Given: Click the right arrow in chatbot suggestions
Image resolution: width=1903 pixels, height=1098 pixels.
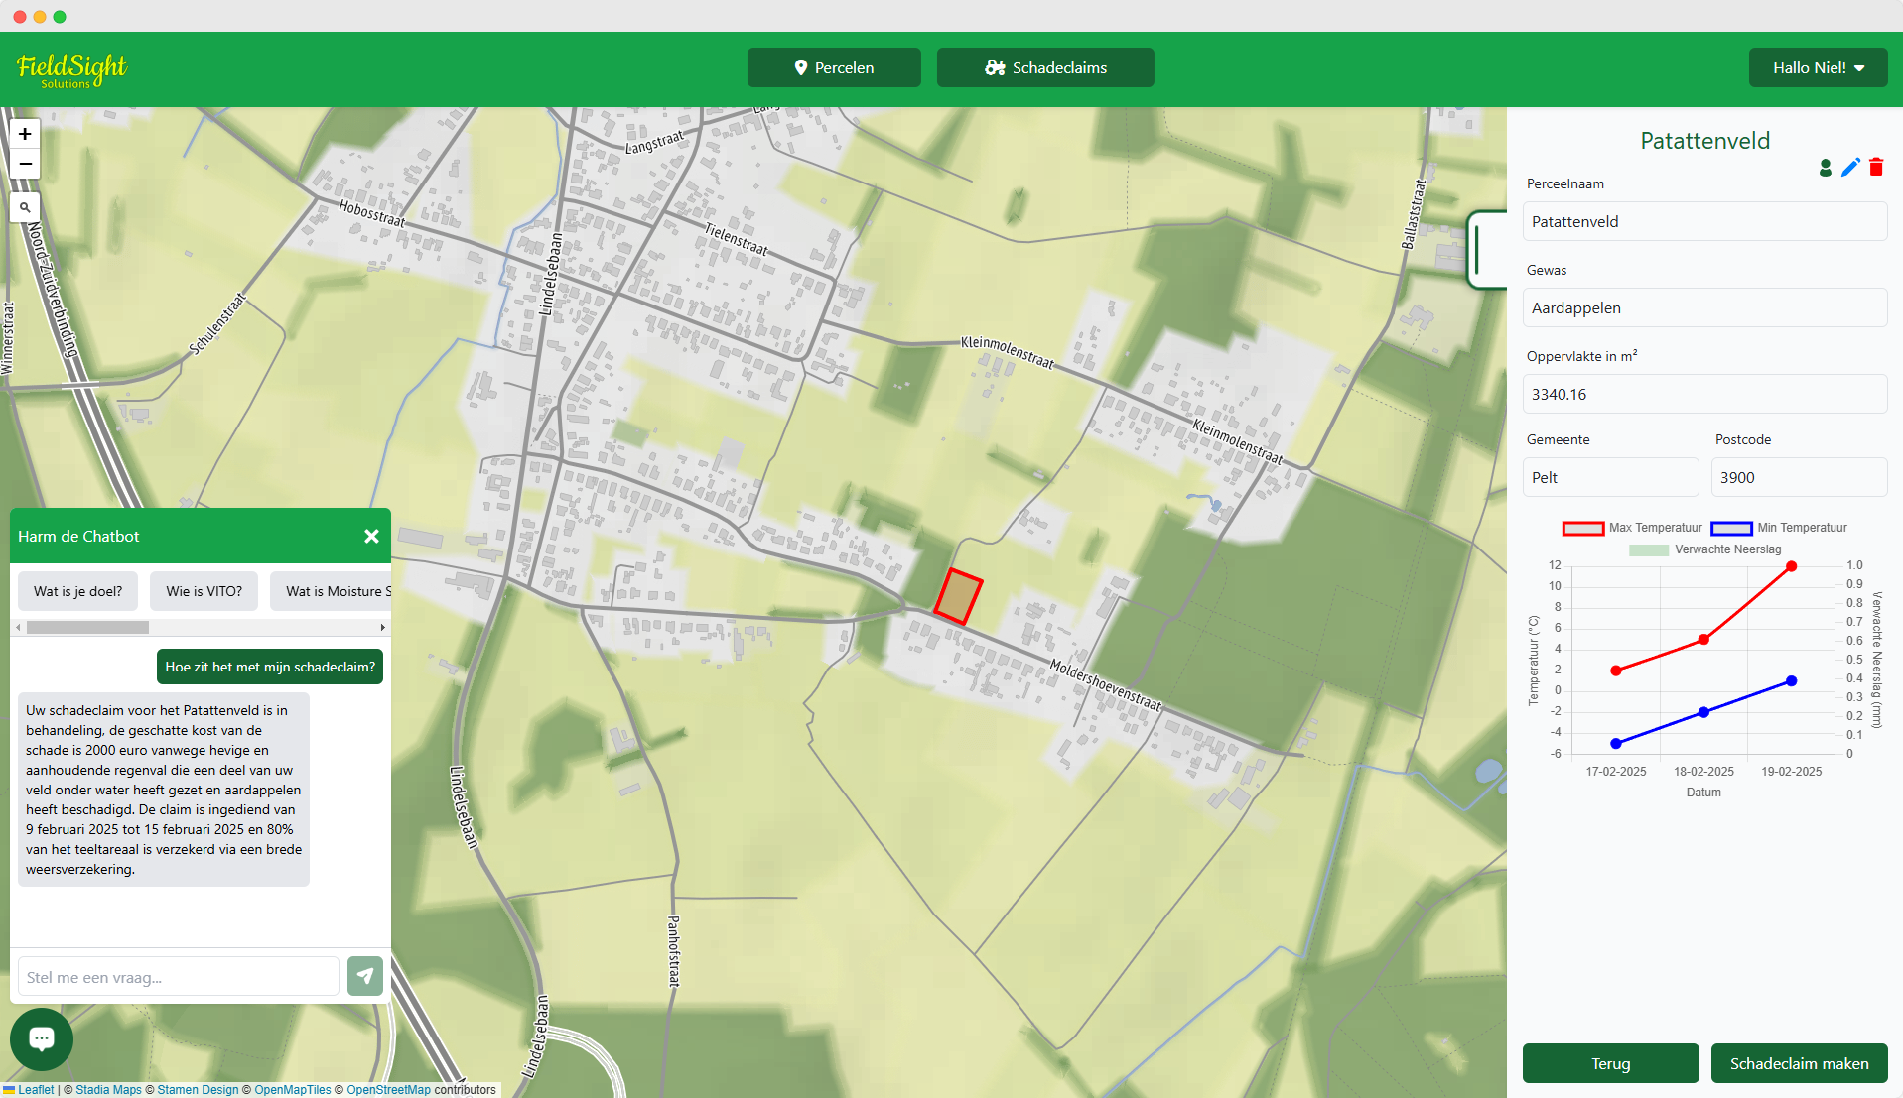Looking at the screenshot, I should point(382,627).
